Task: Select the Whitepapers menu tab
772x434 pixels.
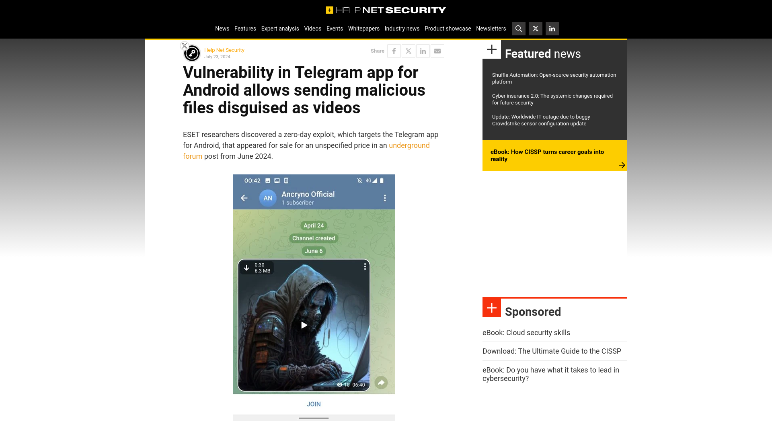Action: (x=364, y=29)
